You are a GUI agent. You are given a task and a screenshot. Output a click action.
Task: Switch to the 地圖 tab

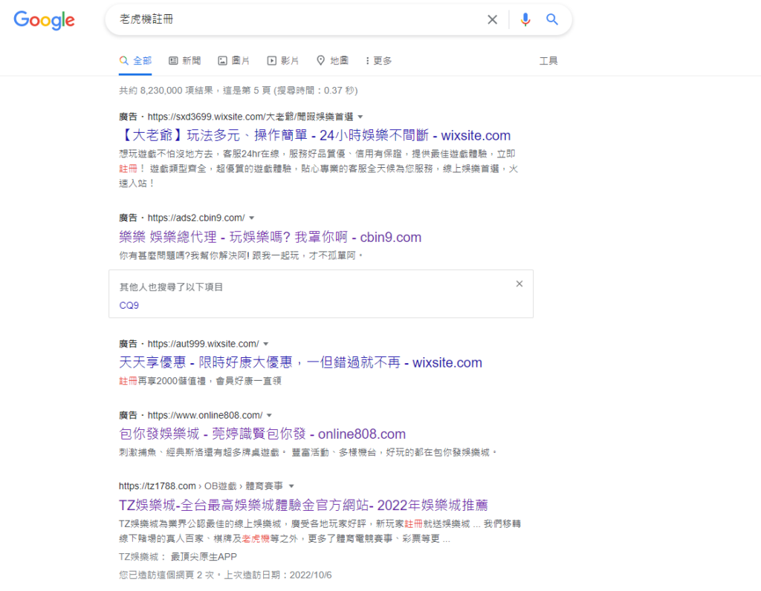(332, 61)
